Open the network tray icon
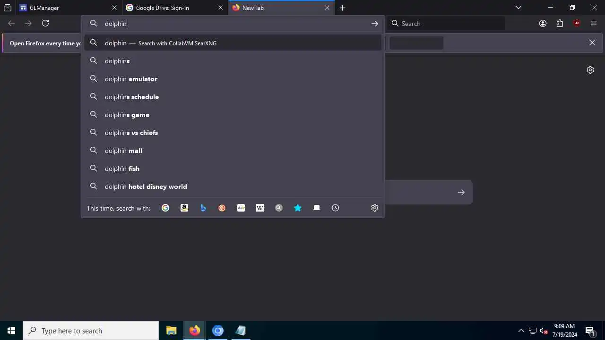The image size is (605, 340). 533,331
